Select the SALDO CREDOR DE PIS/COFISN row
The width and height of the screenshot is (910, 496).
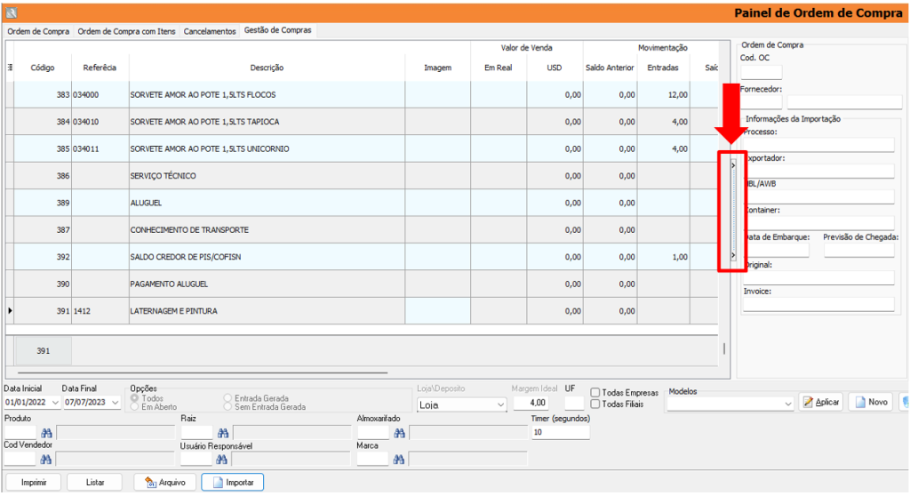coord(363,257)
